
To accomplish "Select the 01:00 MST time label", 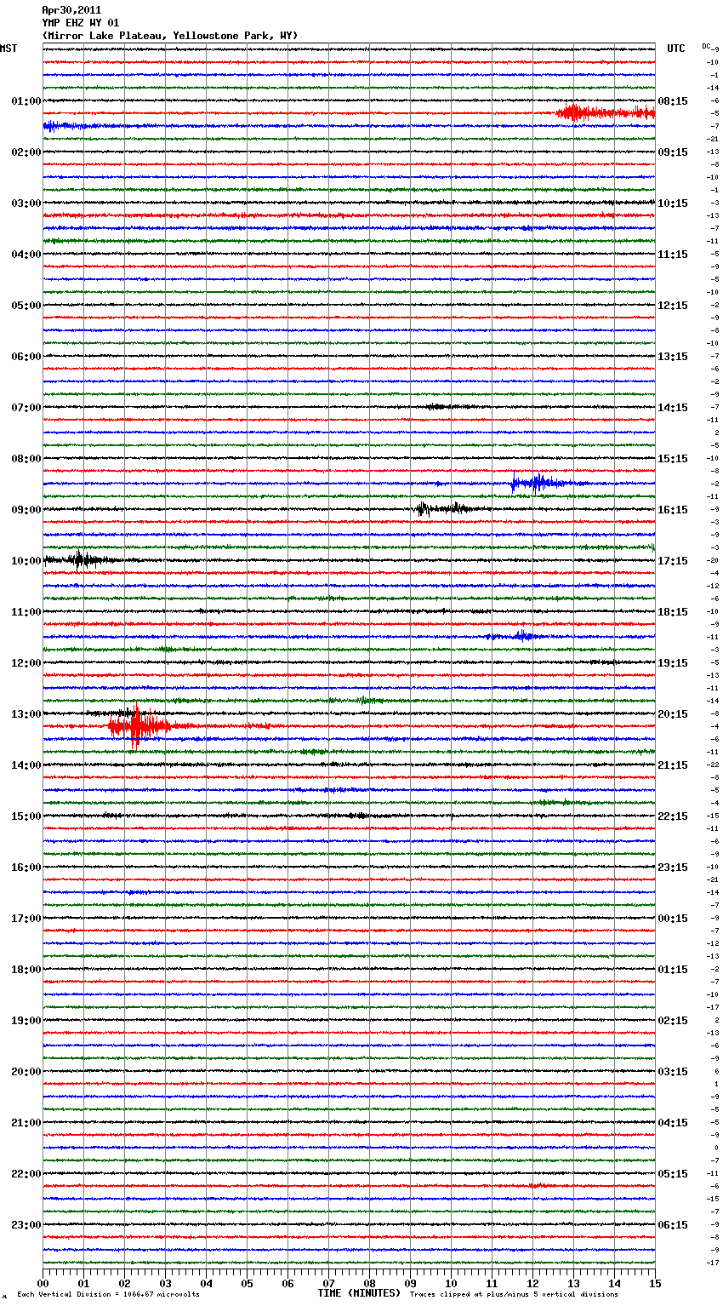I will [26, 101].
